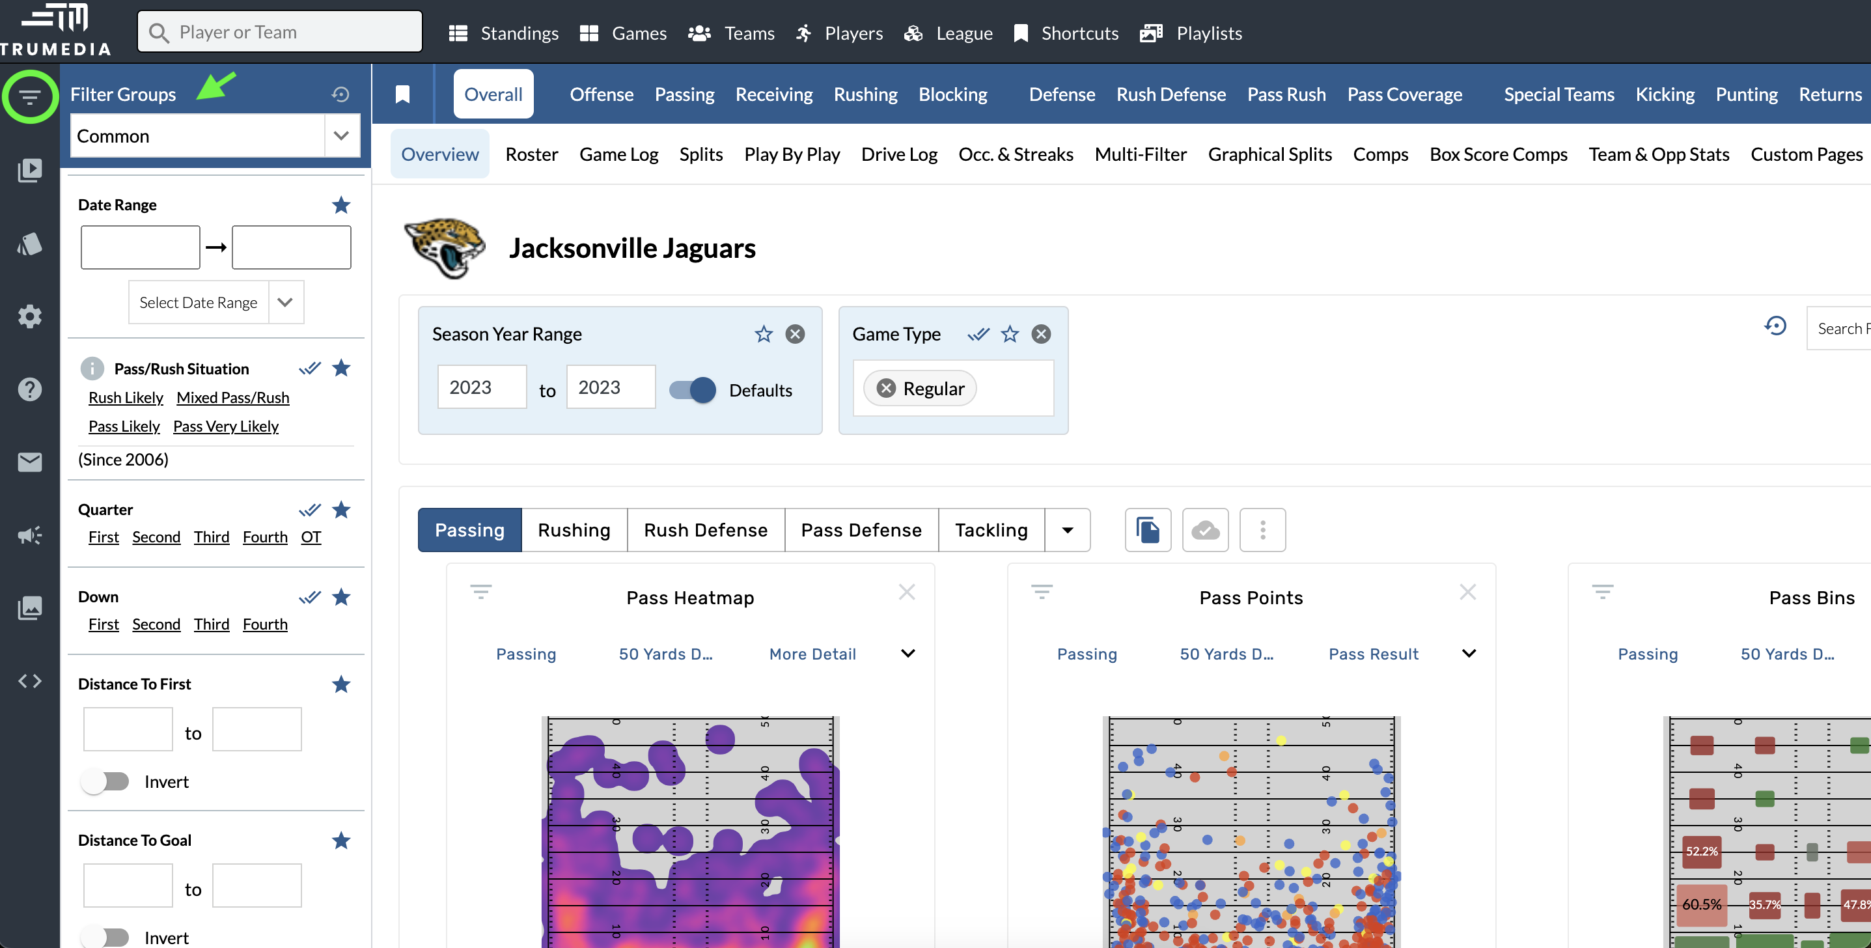Open the video playlist sidebar icon

click(x=29, y=171)
